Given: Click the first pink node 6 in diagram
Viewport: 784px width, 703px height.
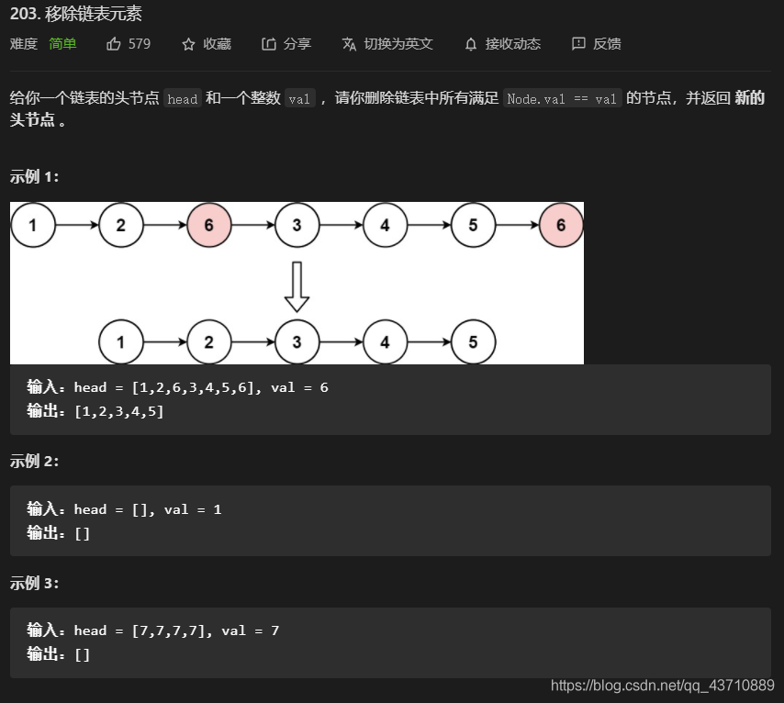Looking at the screenshot, I should pyautogui.click(x=209, y=225).
